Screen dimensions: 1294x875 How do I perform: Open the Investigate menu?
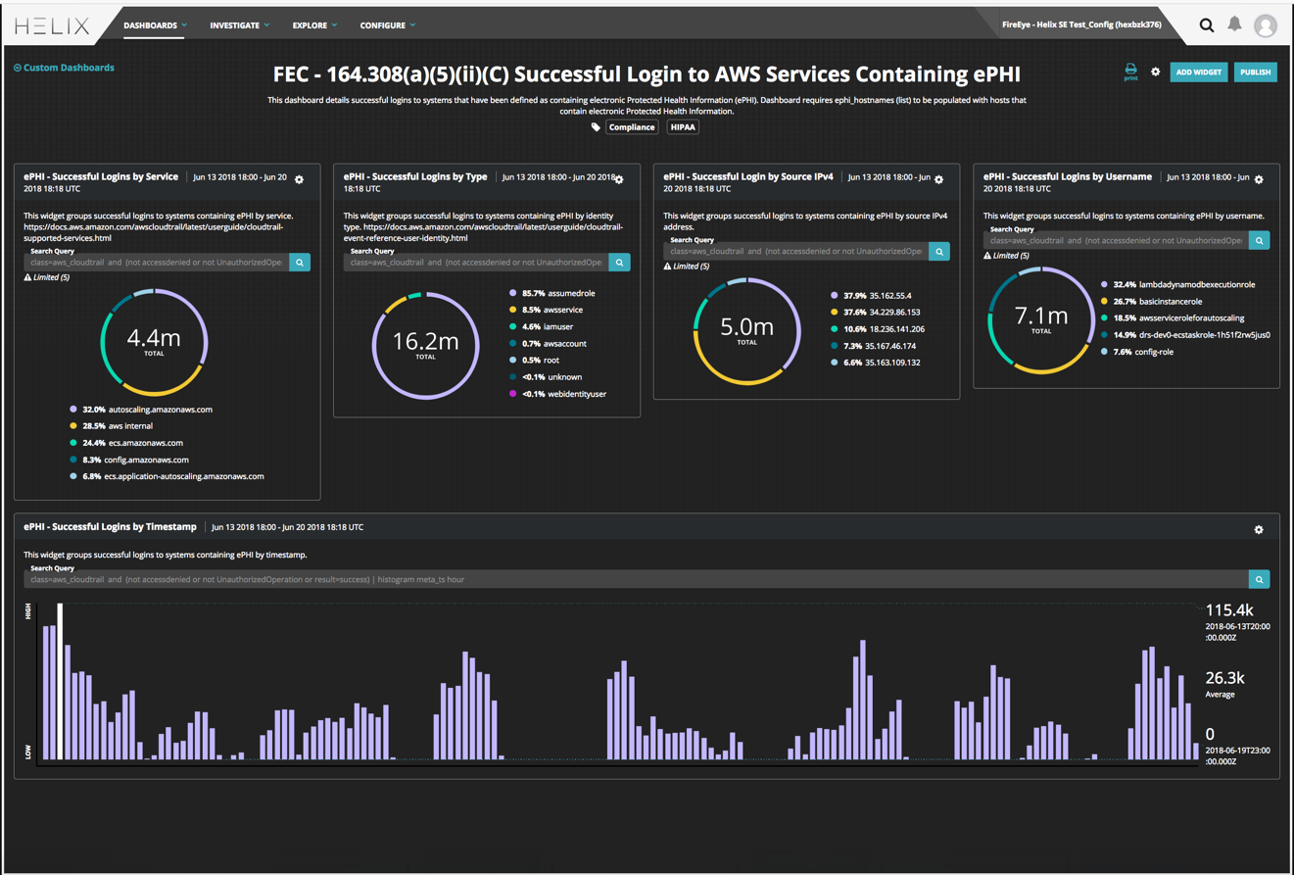click(239, 25)
